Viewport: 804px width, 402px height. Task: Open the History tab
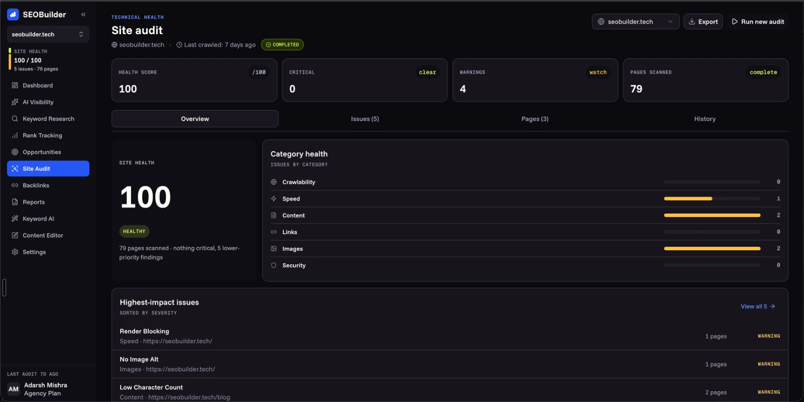tap(705, 119)
